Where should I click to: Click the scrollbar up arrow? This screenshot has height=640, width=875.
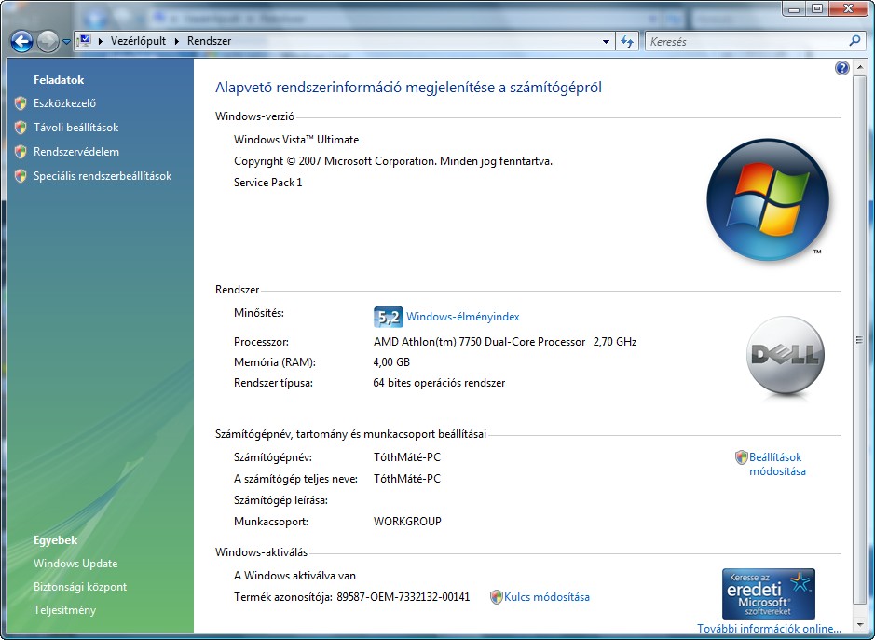click(x=860, y=66)
